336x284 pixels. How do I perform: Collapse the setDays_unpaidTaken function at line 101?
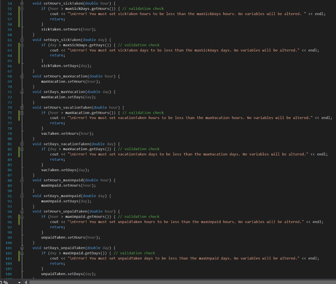point(22,248)
